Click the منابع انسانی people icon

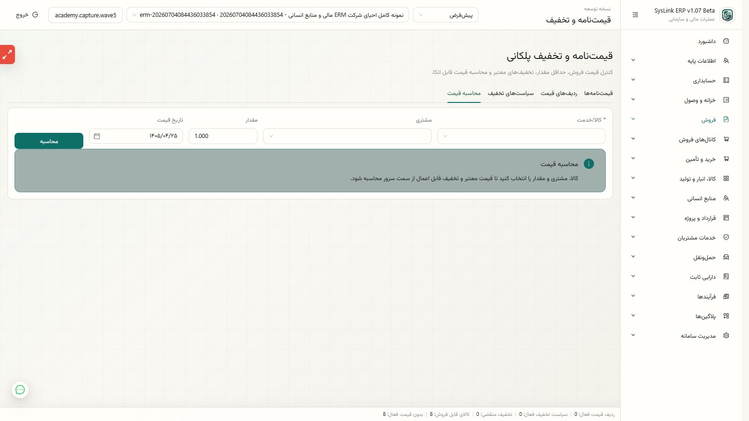click(726, 198)
